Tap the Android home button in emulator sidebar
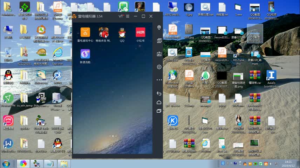 pyautogui.click(x=159, y=102)
